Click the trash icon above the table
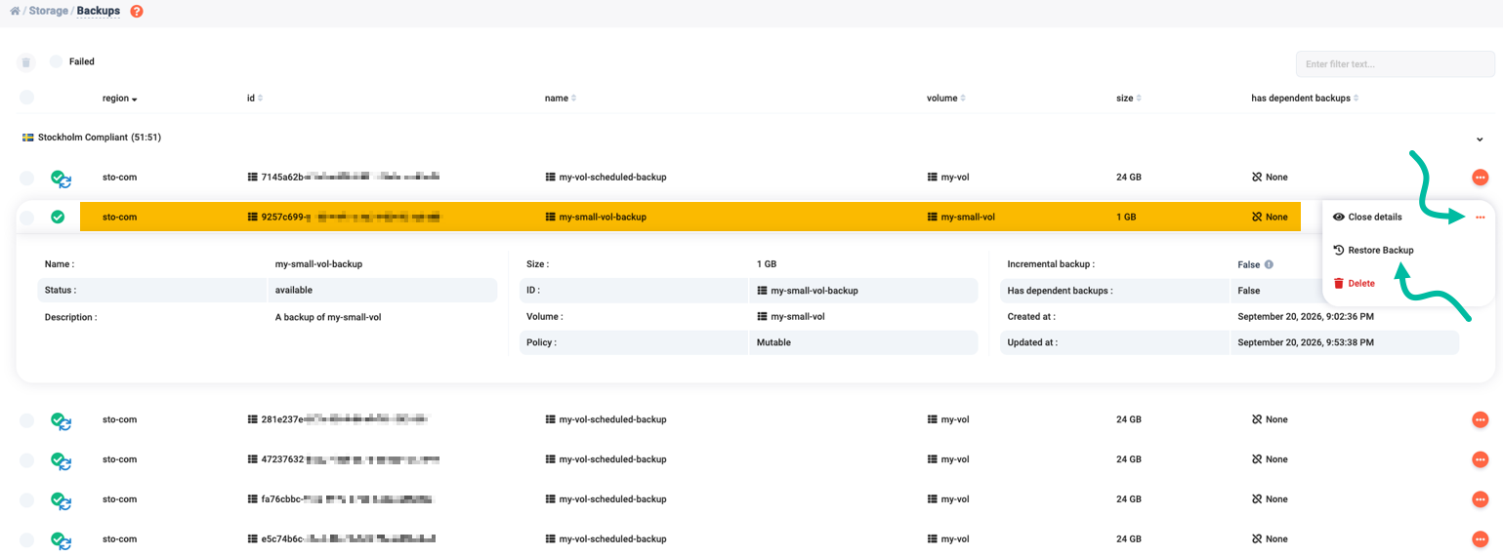 tap(26, 62)
